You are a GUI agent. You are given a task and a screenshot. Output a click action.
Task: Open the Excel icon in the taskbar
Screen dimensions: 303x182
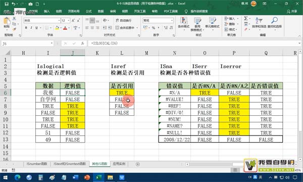[98, 177]
